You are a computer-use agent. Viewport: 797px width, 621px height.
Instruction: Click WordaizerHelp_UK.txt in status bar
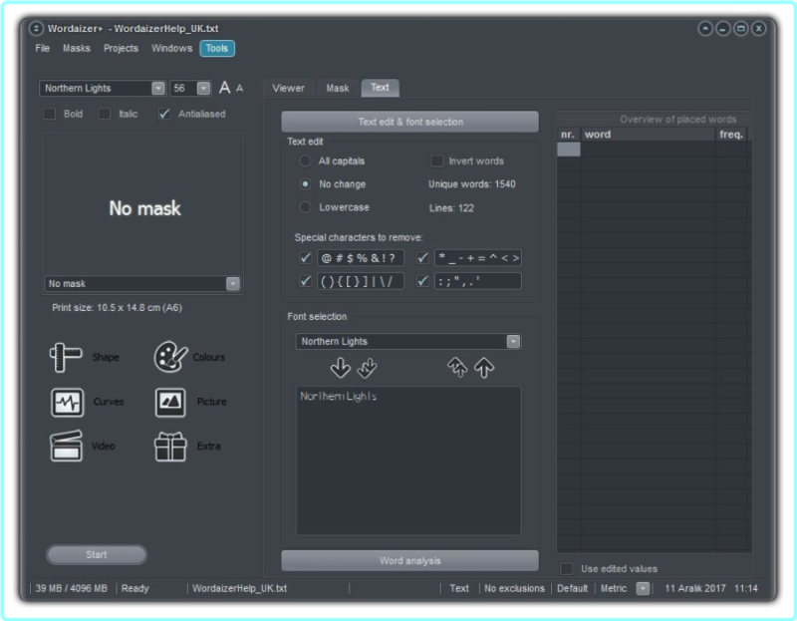point(239,588)
